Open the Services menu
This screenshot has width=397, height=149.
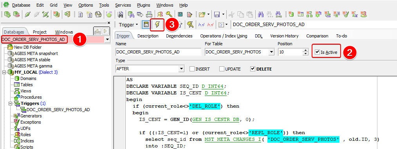click(123, 5)
